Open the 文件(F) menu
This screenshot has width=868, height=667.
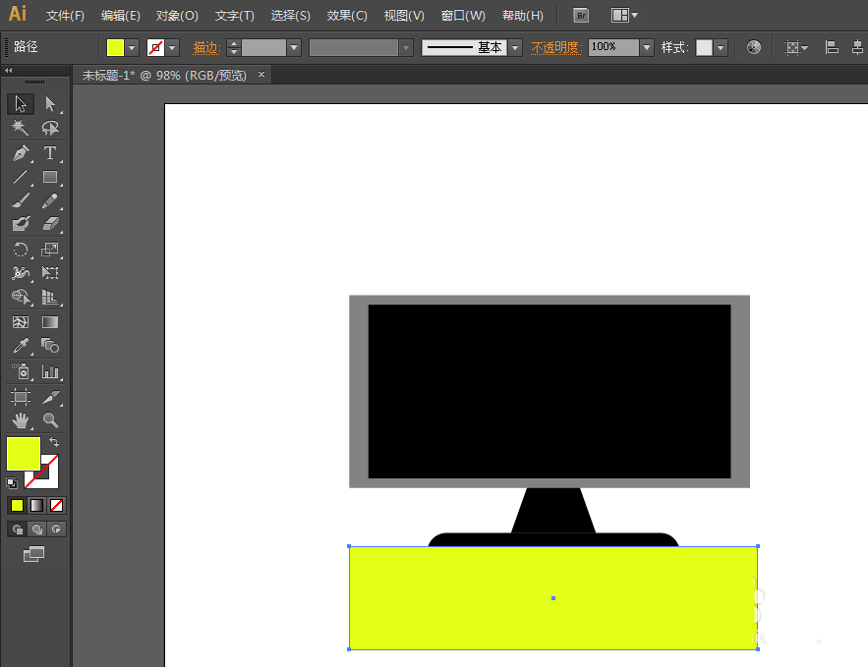click(x=65, y=16)
